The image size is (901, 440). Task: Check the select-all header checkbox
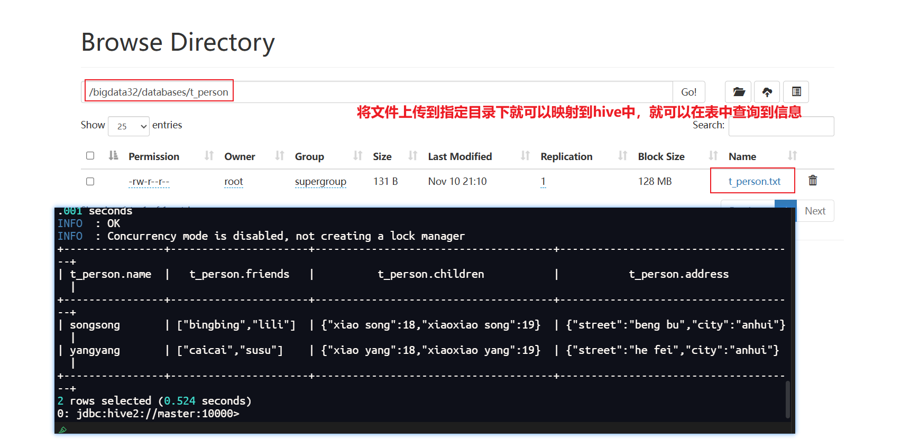pos(90,156)
